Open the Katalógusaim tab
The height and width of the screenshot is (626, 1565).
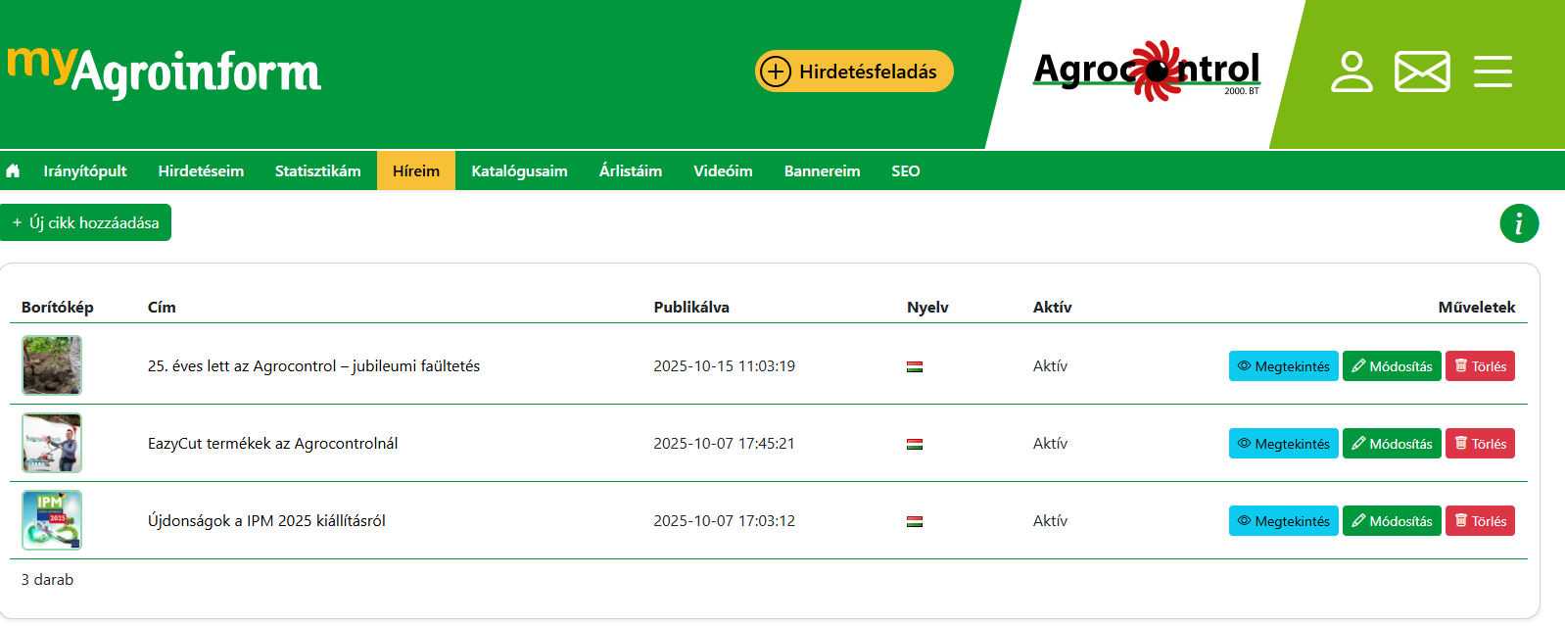pos(519,171)
